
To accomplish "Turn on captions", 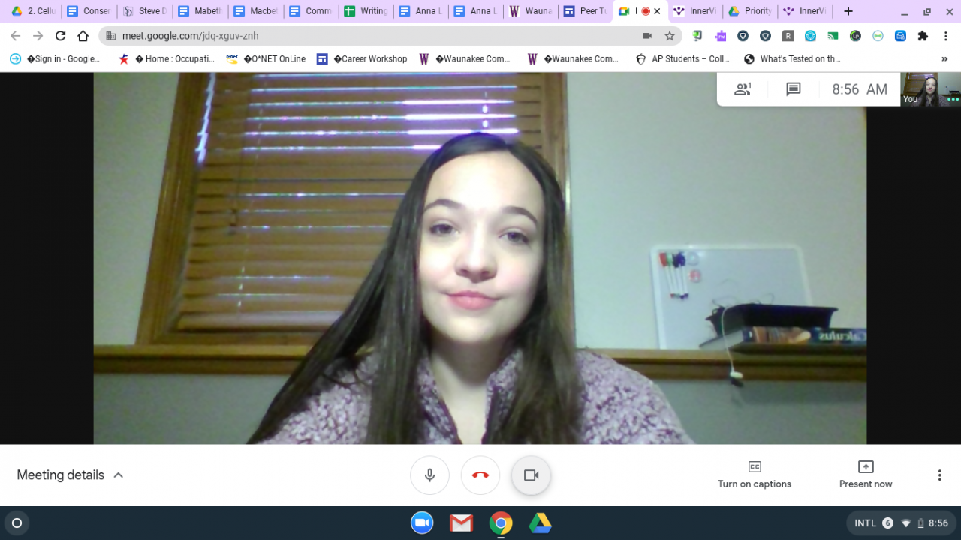I will tap(755, 475).
